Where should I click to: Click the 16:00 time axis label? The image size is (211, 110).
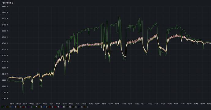coord(202,104)
